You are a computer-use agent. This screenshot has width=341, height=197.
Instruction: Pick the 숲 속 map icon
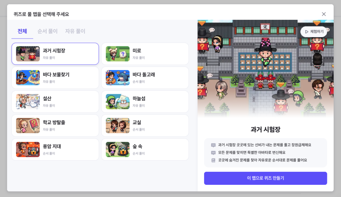tap(118, 150)
